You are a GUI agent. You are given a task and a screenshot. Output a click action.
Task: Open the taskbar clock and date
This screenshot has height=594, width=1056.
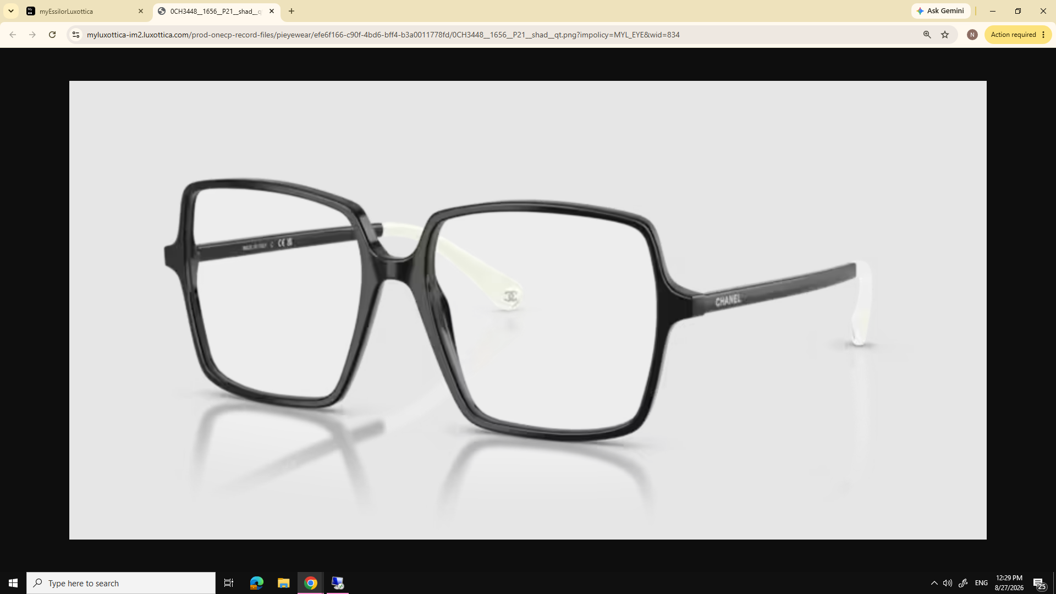(x=1009, y=583)
